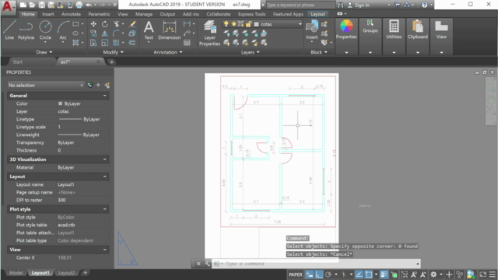
Task: Open the Annotate ribbon tab
Action: (71, 14)
